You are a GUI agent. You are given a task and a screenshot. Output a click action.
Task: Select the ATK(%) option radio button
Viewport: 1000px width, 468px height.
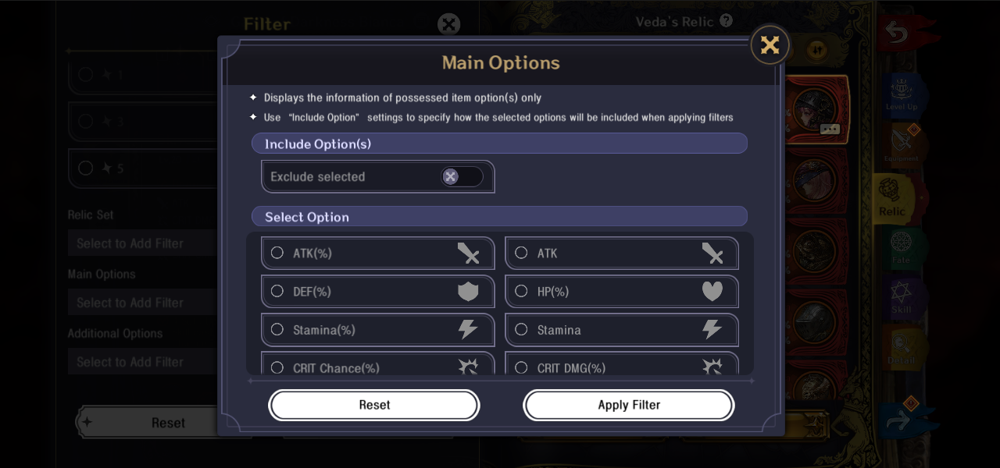point(277,253)
